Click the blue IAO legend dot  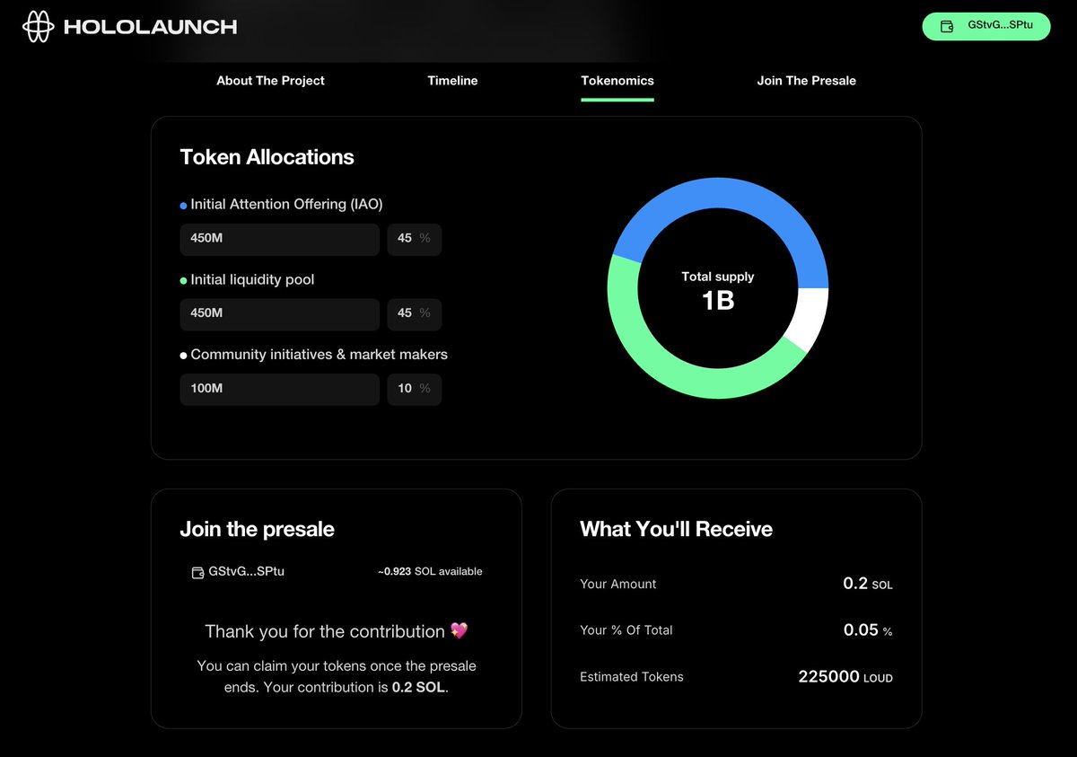(x=184, y=206)
